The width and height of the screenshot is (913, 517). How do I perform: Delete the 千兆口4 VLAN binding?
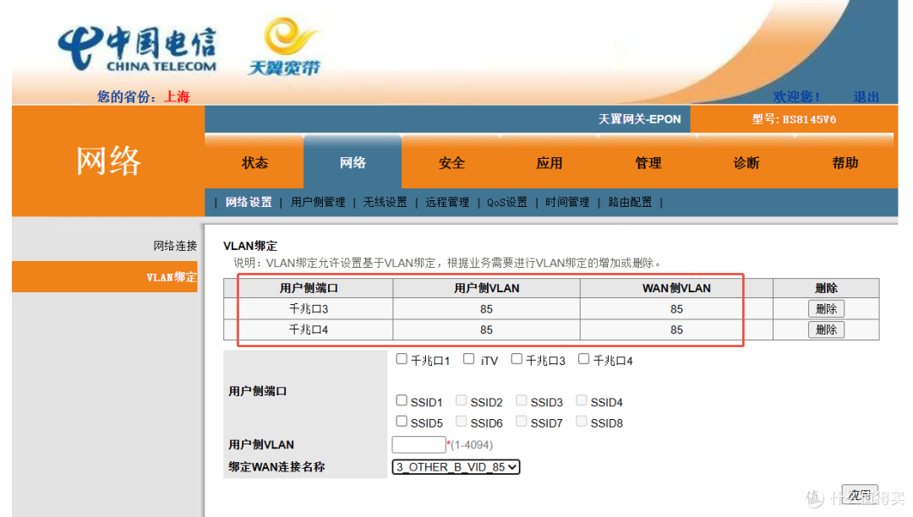click(x=826, y=329)
